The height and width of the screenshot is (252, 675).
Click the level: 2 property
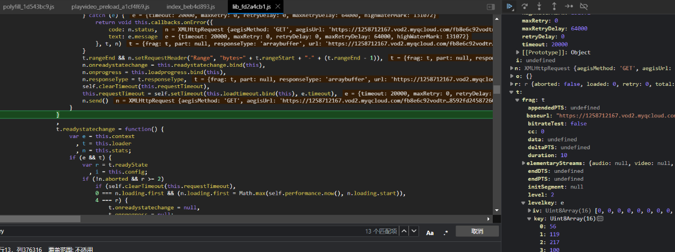pos(541,194)
